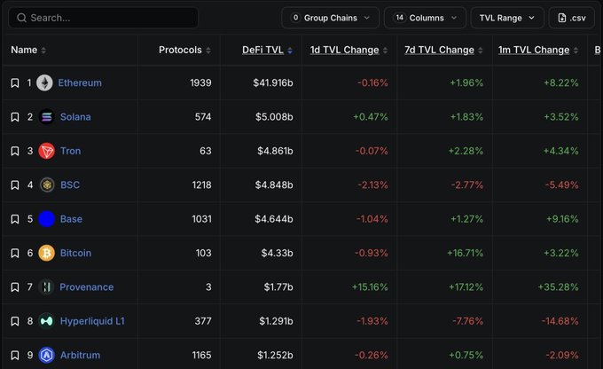Click the 7d TVL Change header
This screenshot has height=369, width=603.
[439, 50]
